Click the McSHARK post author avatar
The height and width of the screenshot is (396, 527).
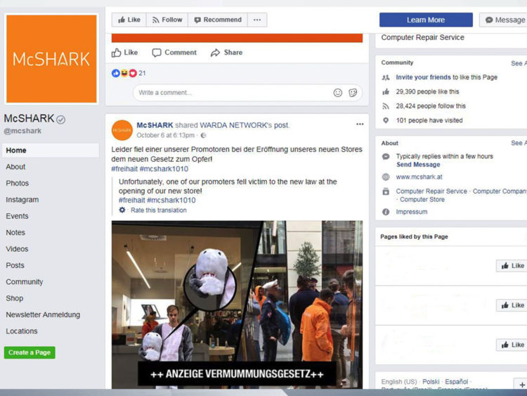[x=122, y=130]
